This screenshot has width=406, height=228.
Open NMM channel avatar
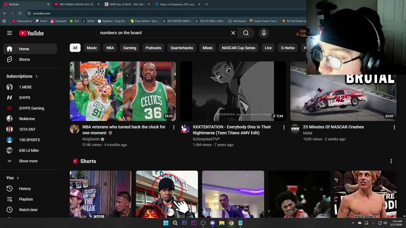(x=295, y=129)
